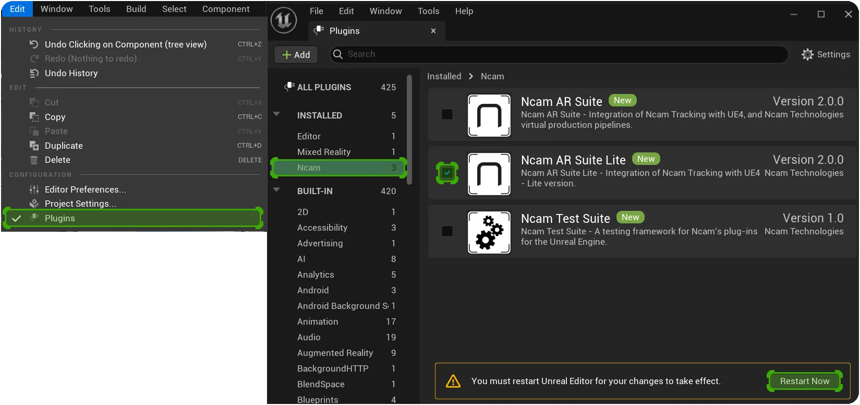This screenshot has height=405, width=860.
Task: Click the warning triangle icon in restart notice
Action: (x=453, y=381)
